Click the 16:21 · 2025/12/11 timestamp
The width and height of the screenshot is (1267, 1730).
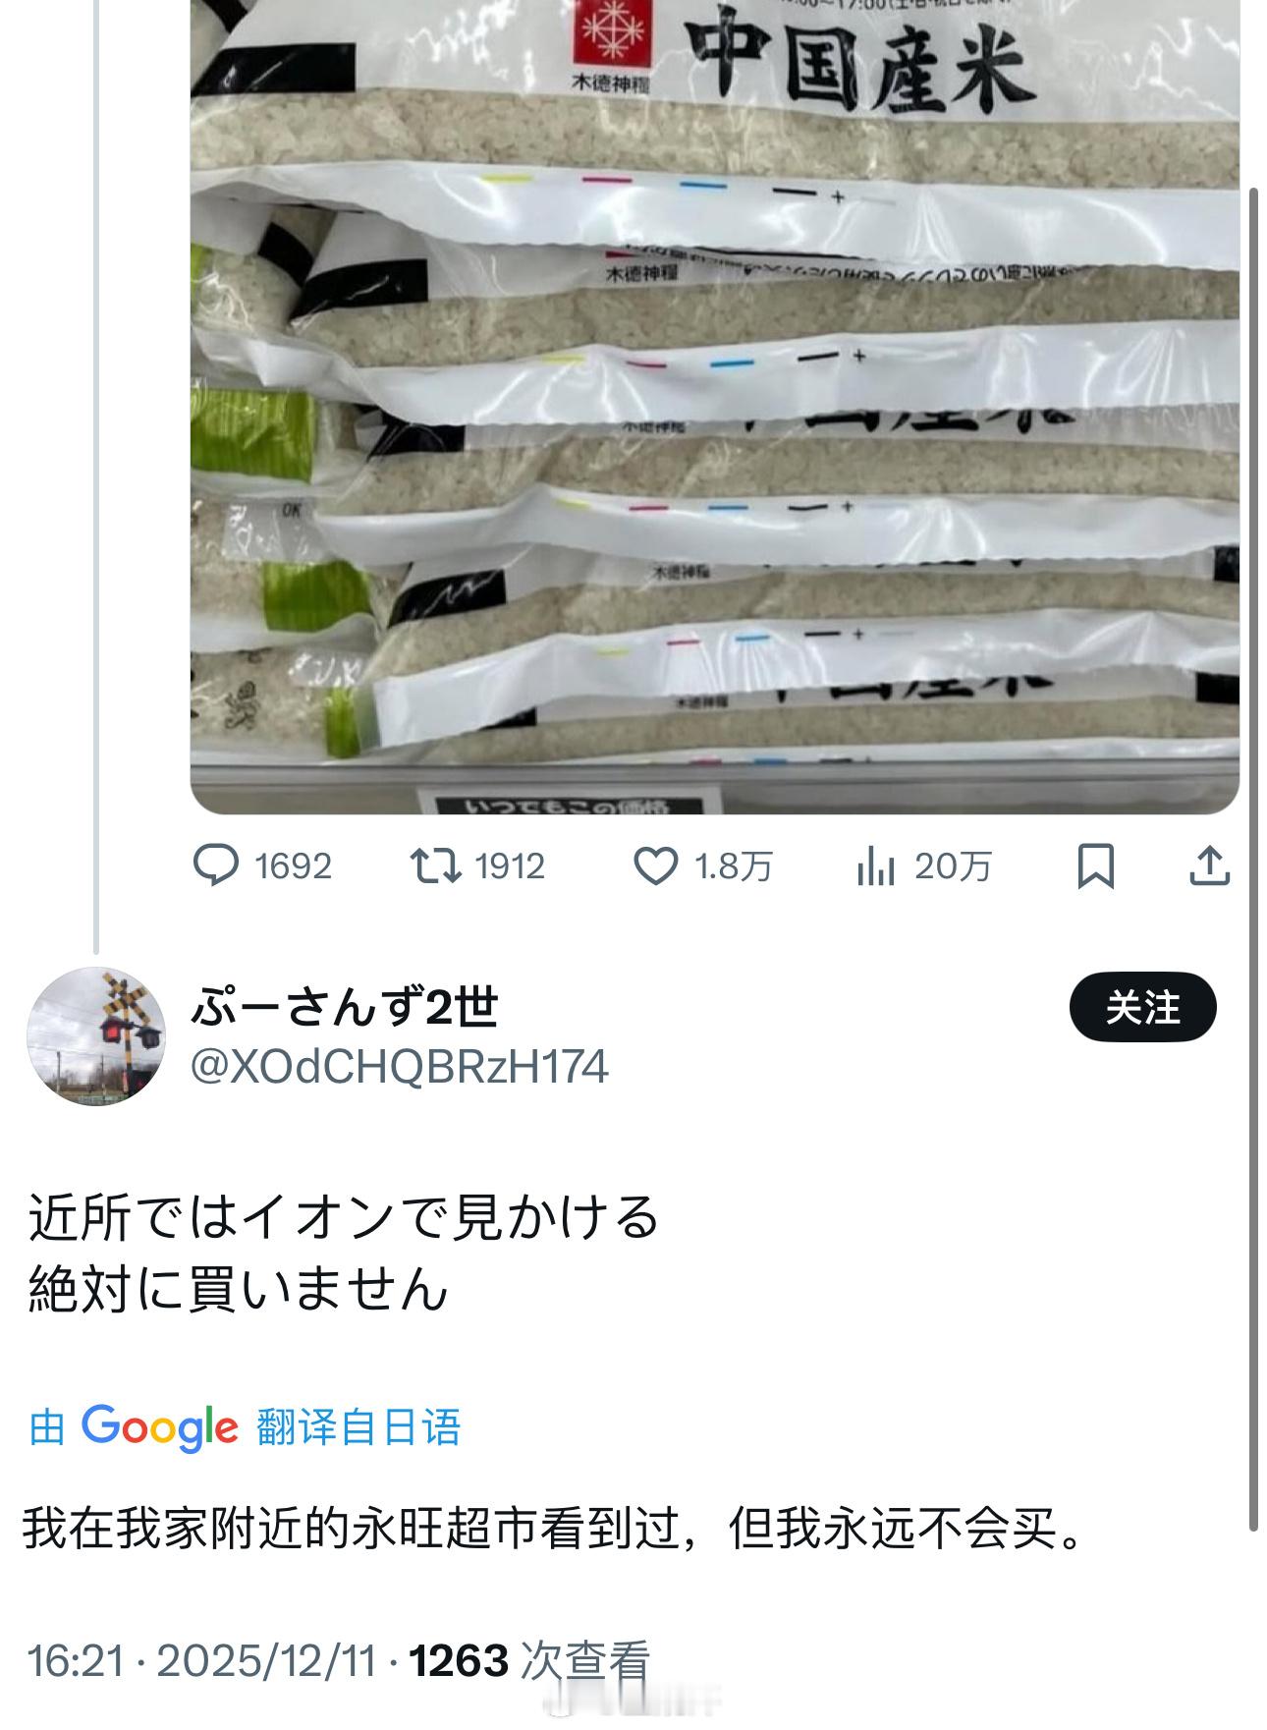click(x=202, y=1661)
